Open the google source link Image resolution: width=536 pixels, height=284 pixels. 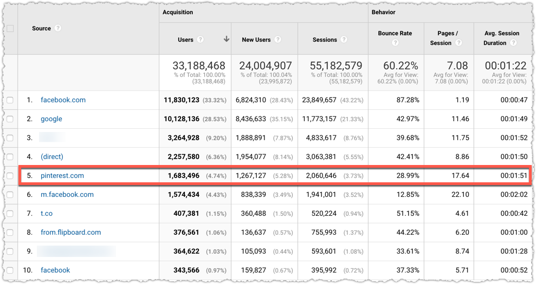click(x=51, y=119)
